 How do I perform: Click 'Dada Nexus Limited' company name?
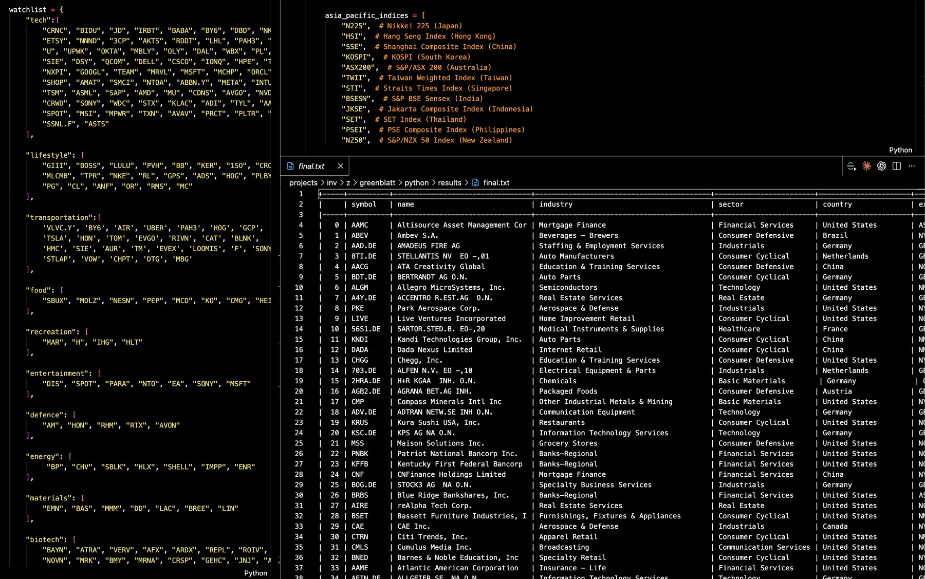coord(435,349)
